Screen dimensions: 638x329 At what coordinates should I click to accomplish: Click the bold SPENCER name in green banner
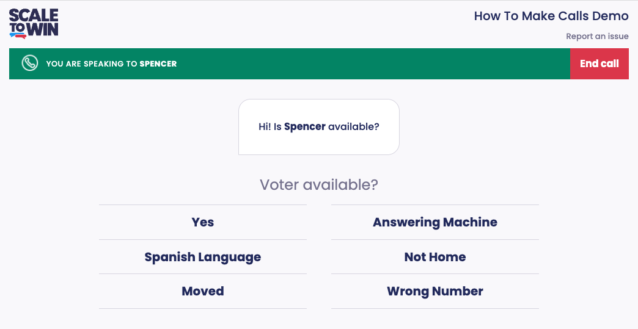tap(158, 63)
